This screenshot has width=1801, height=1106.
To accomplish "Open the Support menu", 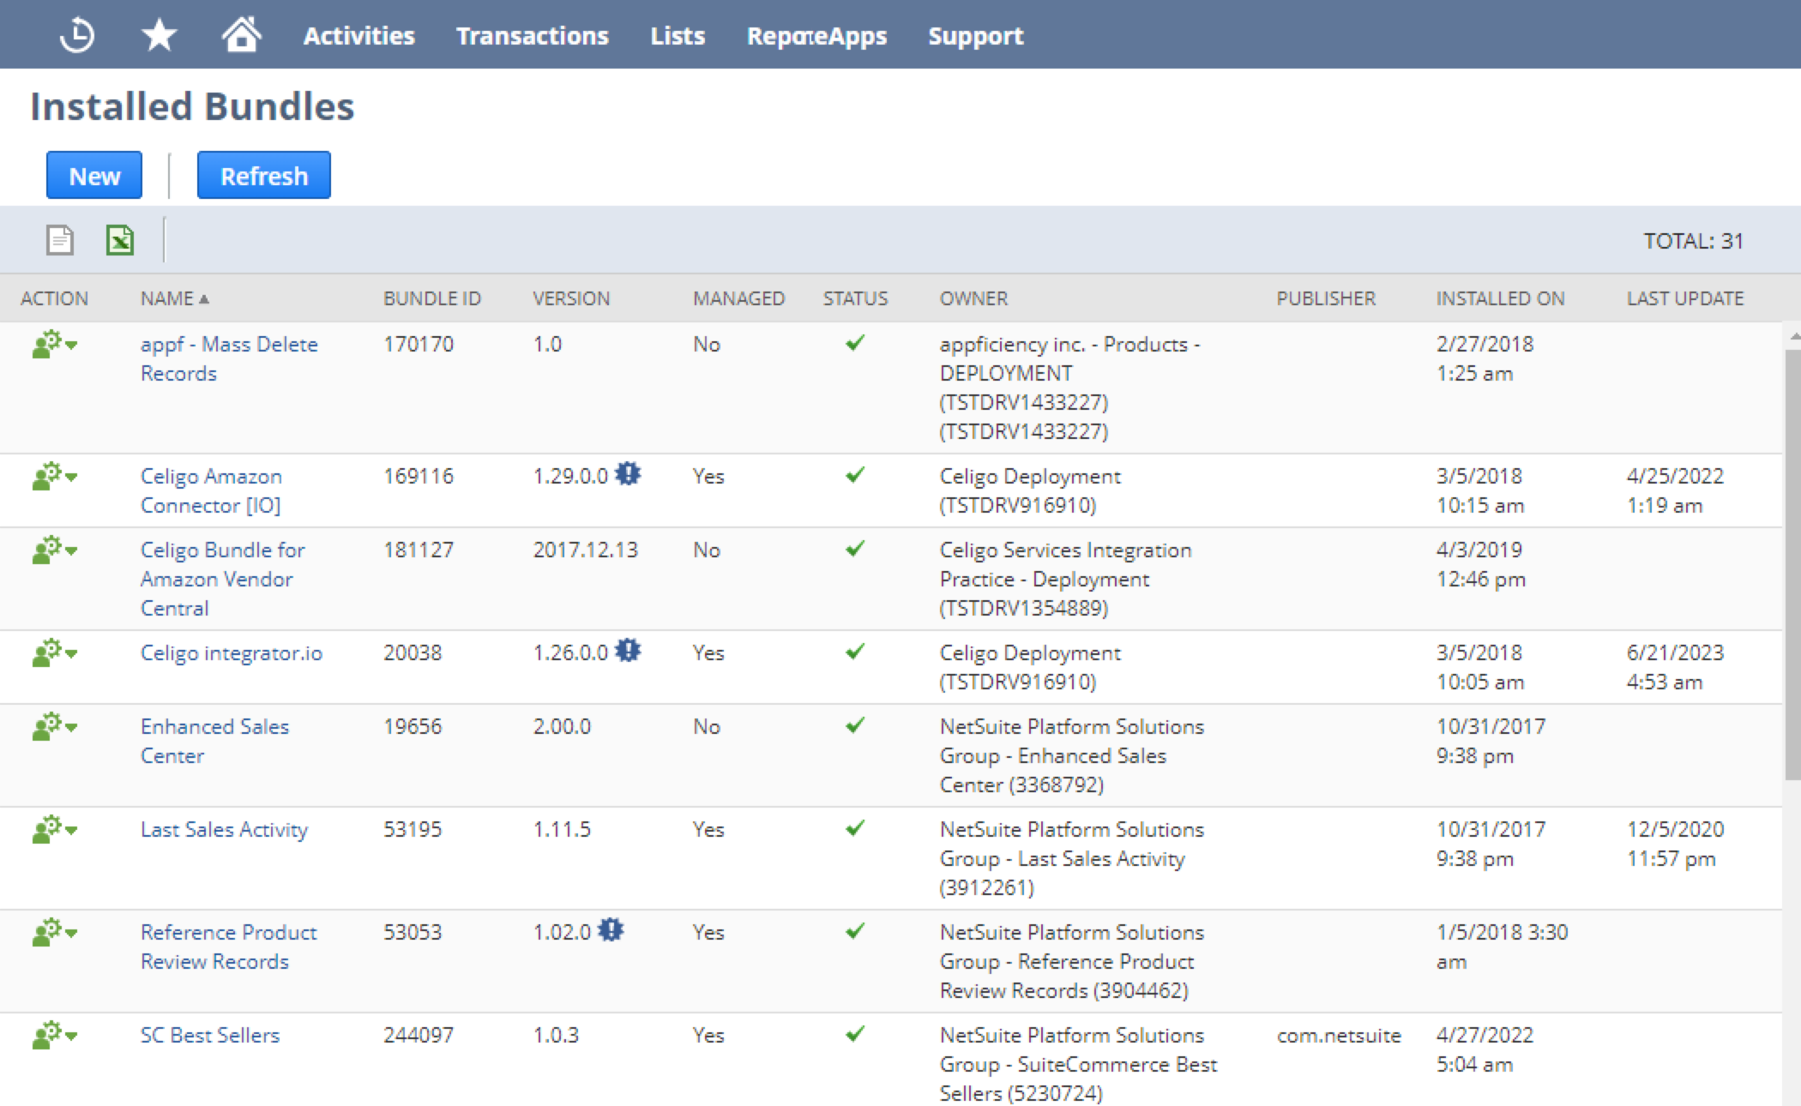I will tap(976, 36).
